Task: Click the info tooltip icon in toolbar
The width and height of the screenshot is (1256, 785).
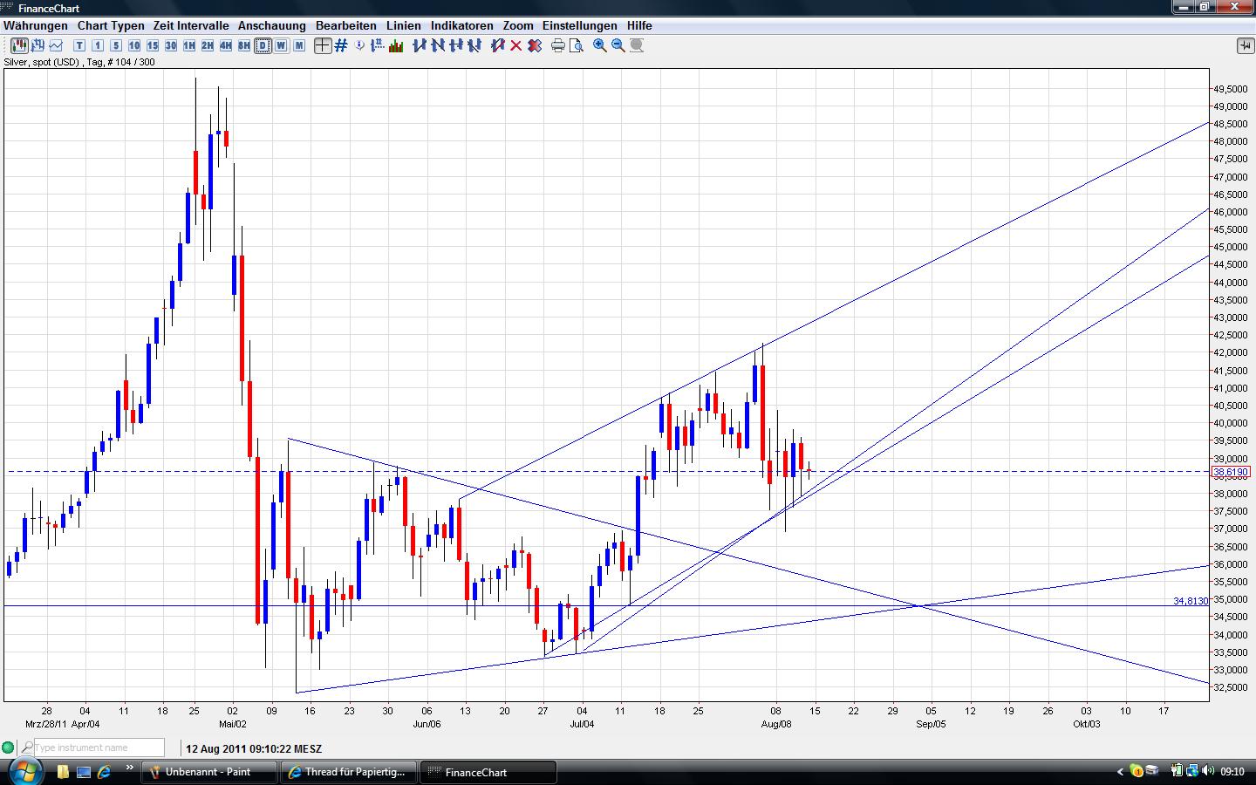Action: 360,45
